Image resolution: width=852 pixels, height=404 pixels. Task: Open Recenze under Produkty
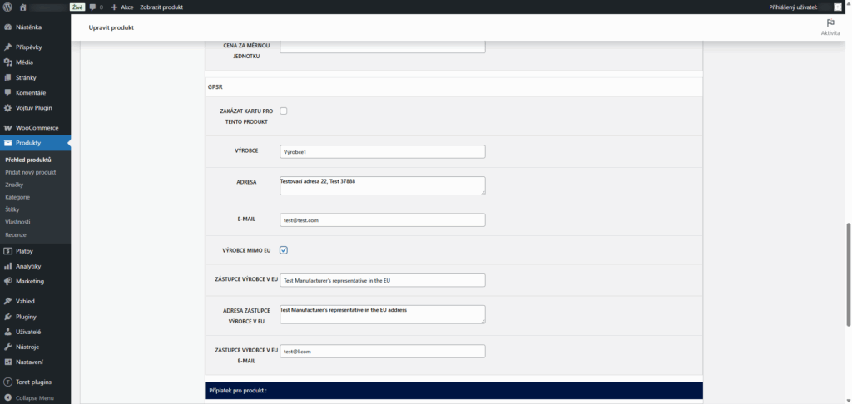(x=15, y=235)
